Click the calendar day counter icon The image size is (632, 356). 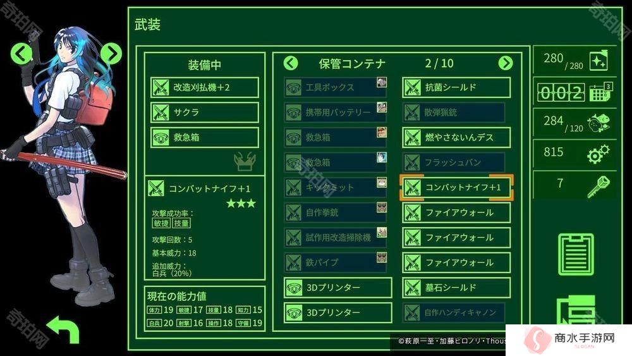(600, 92)
